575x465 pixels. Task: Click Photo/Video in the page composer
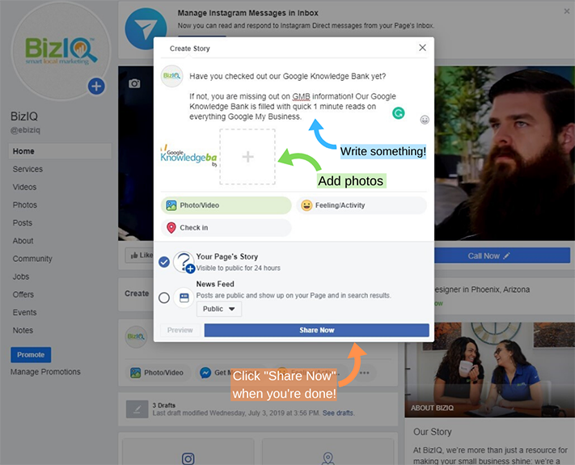158,373
